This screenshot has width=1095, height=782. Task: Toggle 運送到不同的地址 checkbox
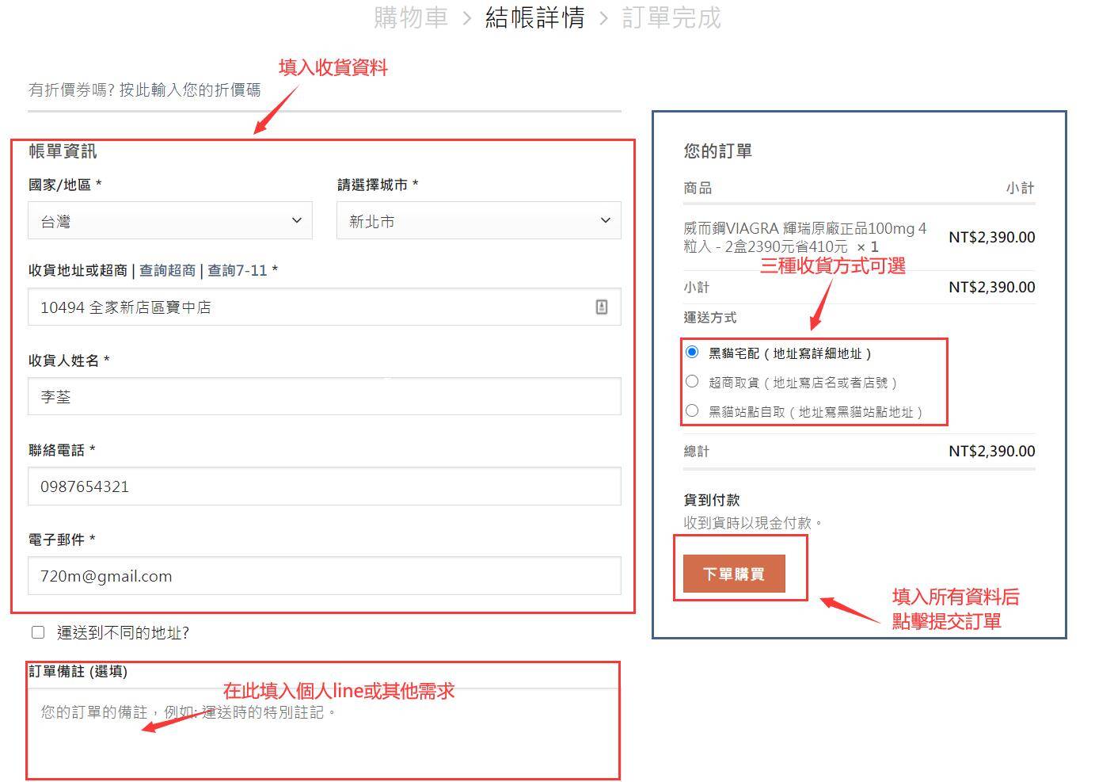(x=38, y=632)
